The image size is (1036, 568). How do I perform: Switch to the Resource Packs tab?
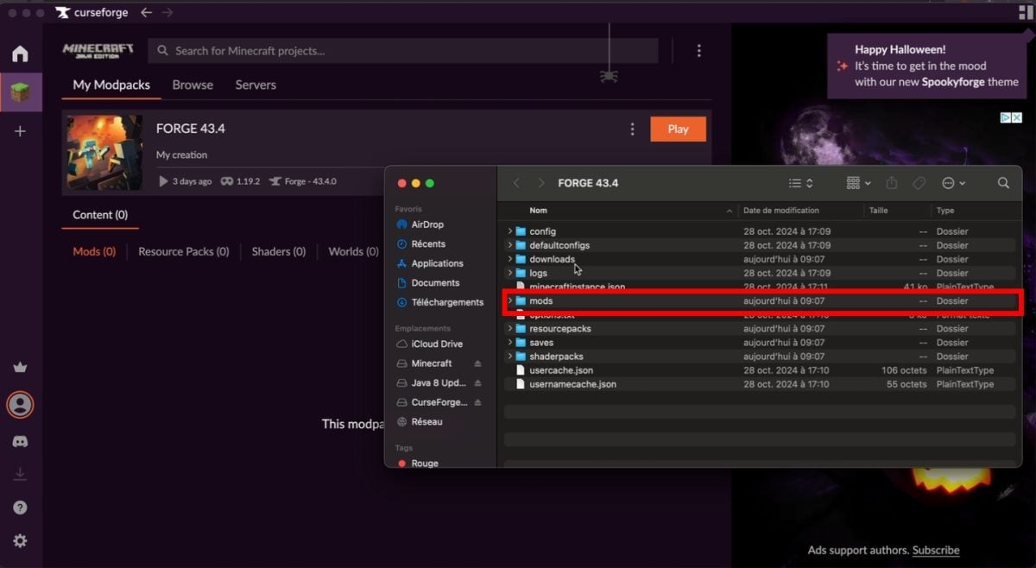click(183, 251)
